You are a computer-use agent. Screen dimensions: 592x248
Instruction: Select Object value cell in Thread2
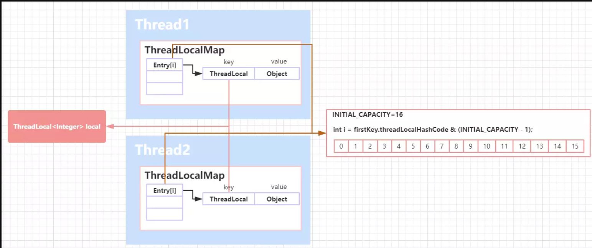[x=277, y=199]
